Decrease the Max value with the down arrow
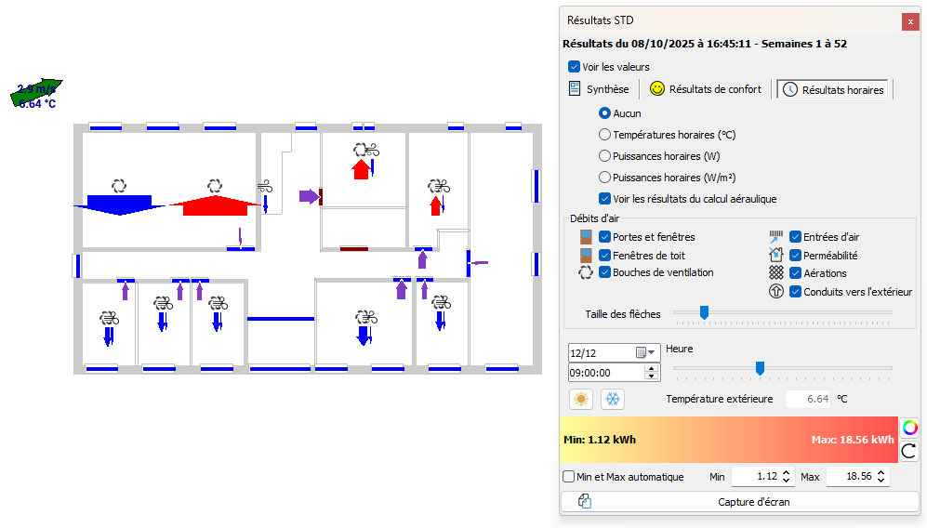Viewport: 927px width, 528px height. coord(881,480)
